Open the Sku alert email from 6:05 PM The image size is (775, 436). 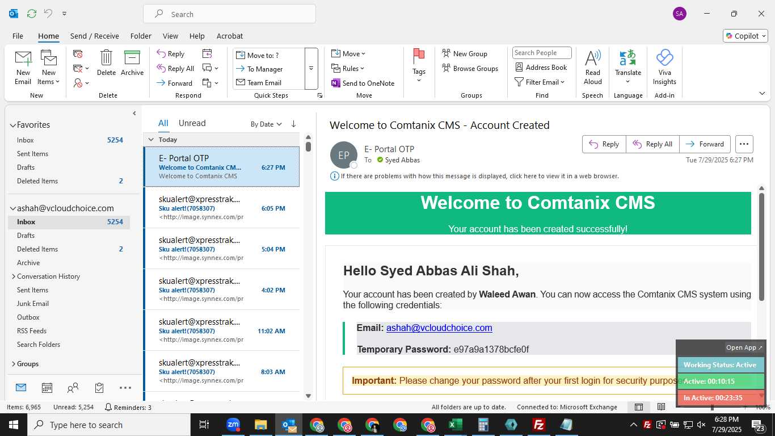tap(221, 208)
